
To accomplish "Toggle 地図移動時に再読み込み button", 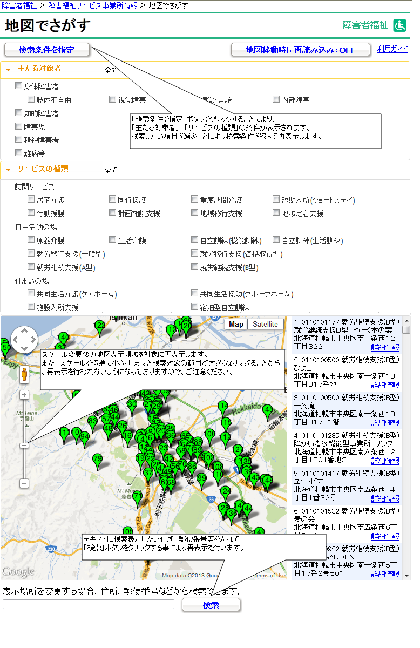I will (301, 50).
